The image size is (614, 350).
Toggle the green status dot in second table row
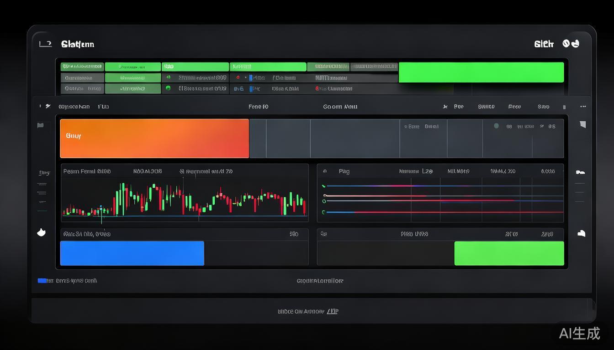(x=169, y=78)
